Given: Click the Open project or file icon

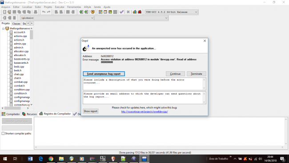Looking at the screenshot, I should (9, 12).
